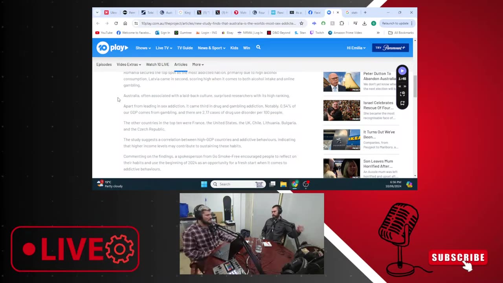The image size is (503, 283).
Task: Open the Win menu item
Action: click(x=246, y=48)
